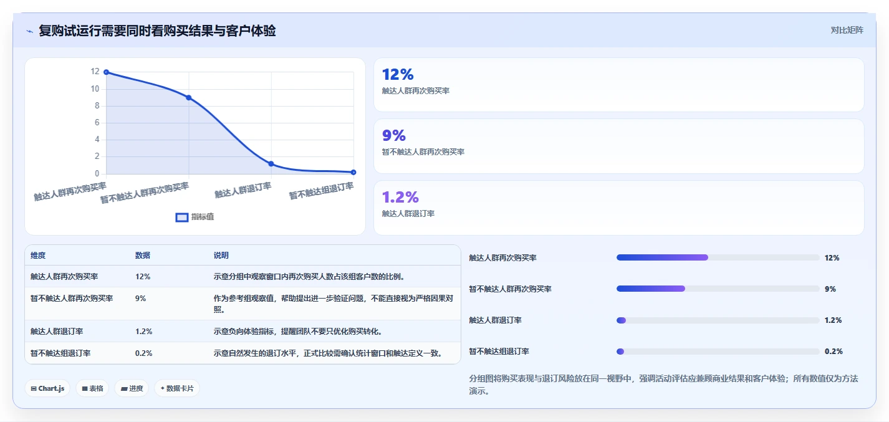The image size is (889, 422).
Task: Click the 暂不触达人群再次购买率 progress bar at 9%
Action: click(718, 289)
